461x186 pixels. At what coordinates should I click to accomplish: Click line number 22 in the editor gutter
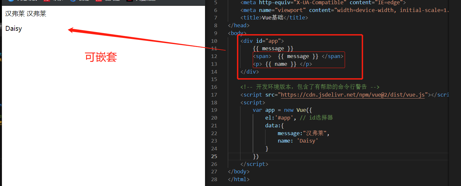[214, 134]
